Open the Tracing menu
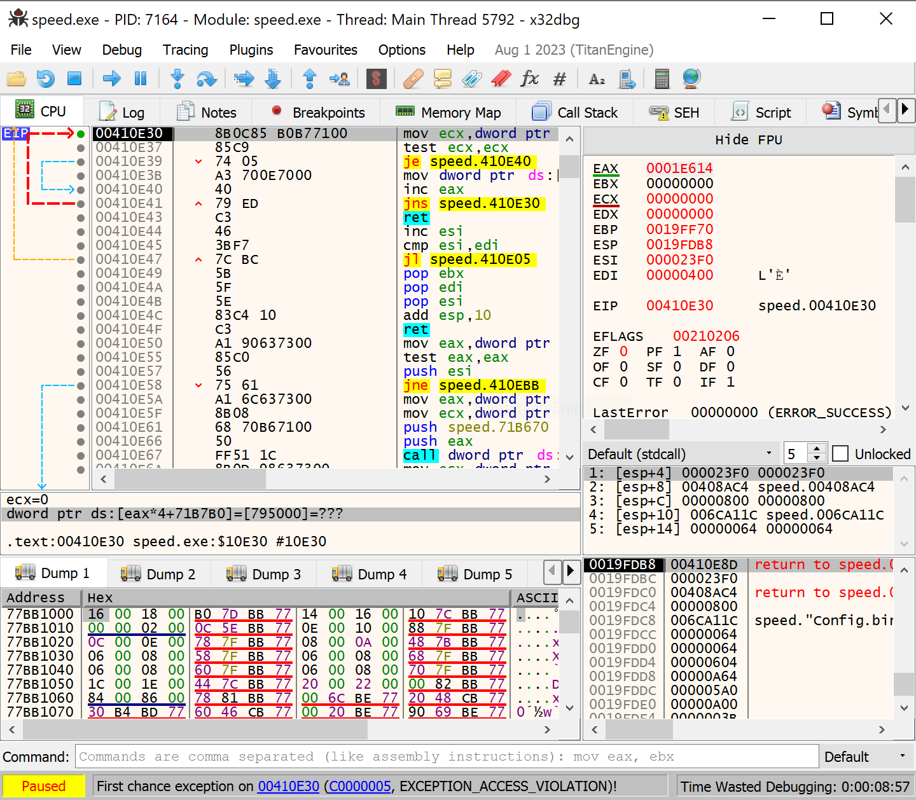 (185, 50)
